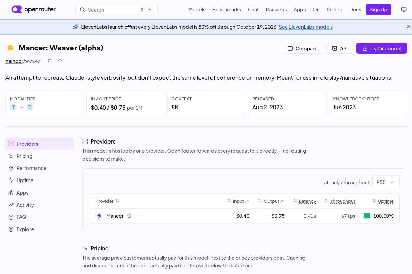412x274 pixels.
Task: Sort providers by Uptime
Action: pos(383,201)
